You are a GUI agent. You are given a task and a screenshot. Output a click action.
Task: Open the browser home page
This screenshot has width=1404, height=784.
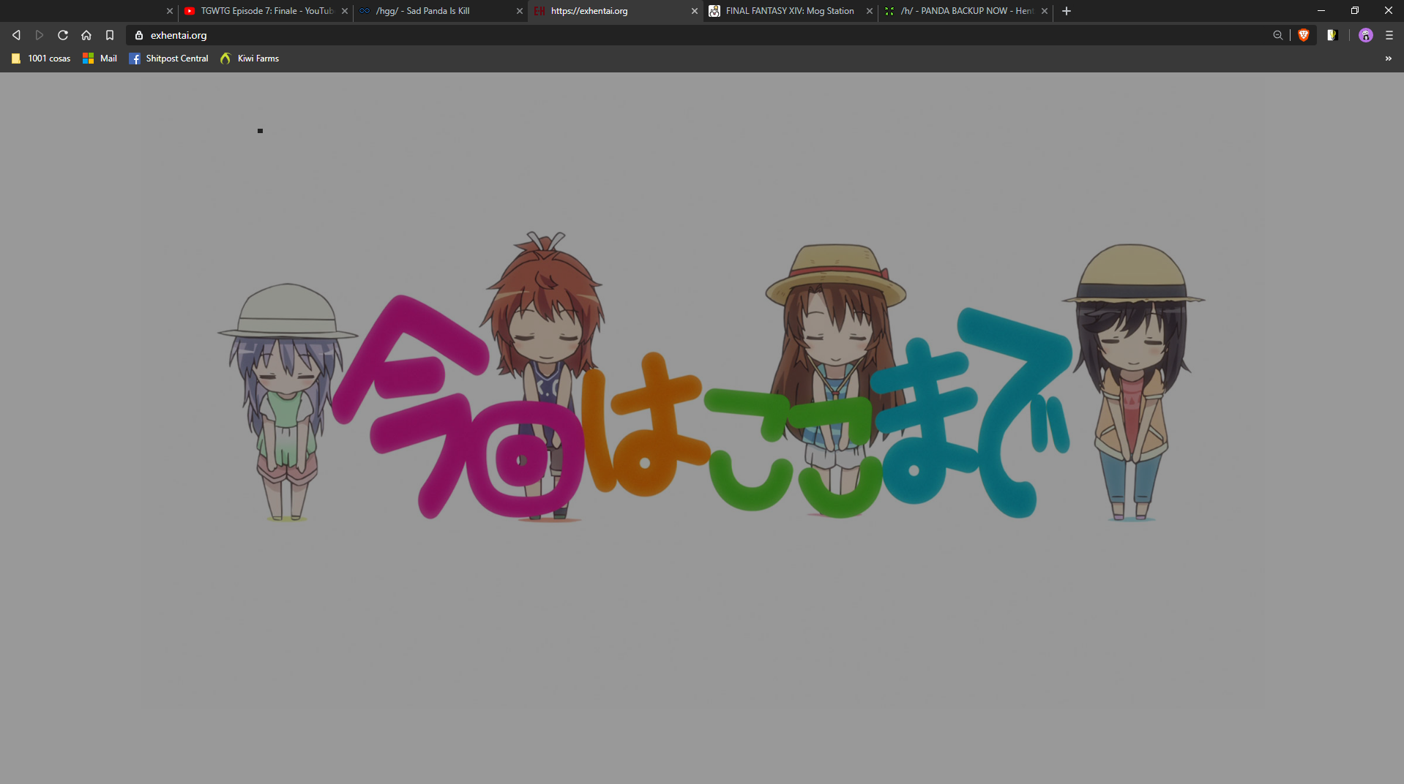(x=86, y=35)
